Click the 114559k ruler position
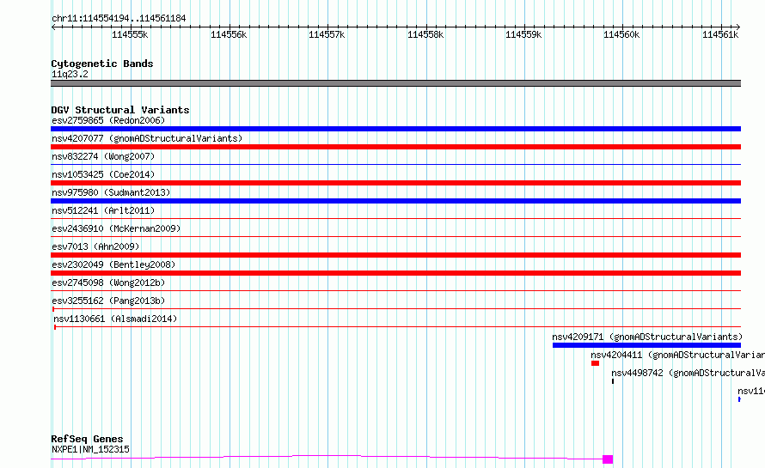The width and height of the screenshot is (765, 468). (x=523, y=34)
